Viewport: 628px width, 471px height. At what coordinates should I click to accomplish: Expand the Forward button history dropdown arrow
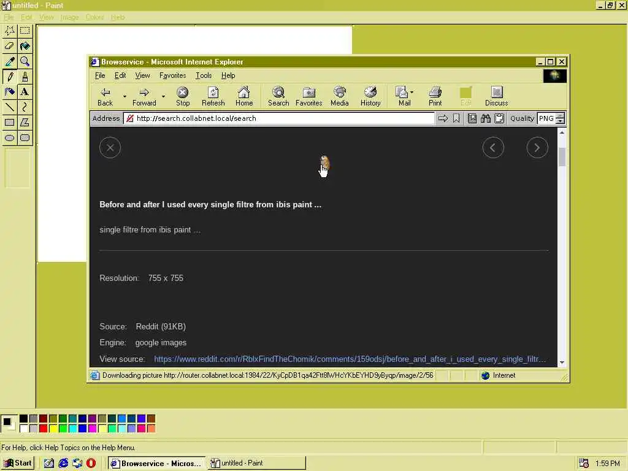[x=163, y=96]
